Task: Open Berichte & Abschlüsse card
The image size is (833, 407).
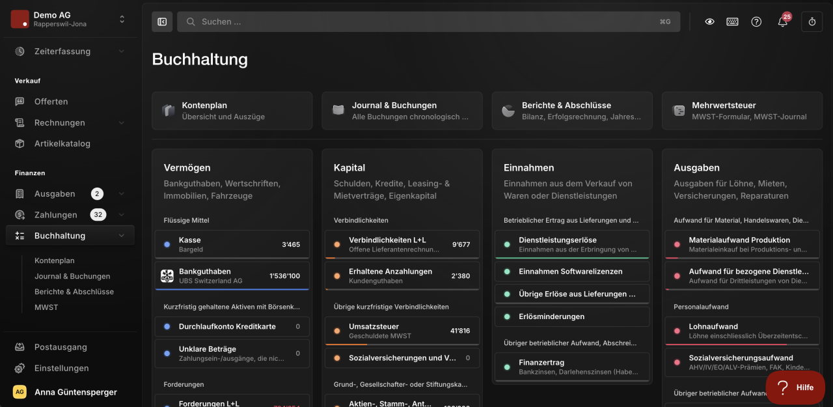Action: point(572,111)
